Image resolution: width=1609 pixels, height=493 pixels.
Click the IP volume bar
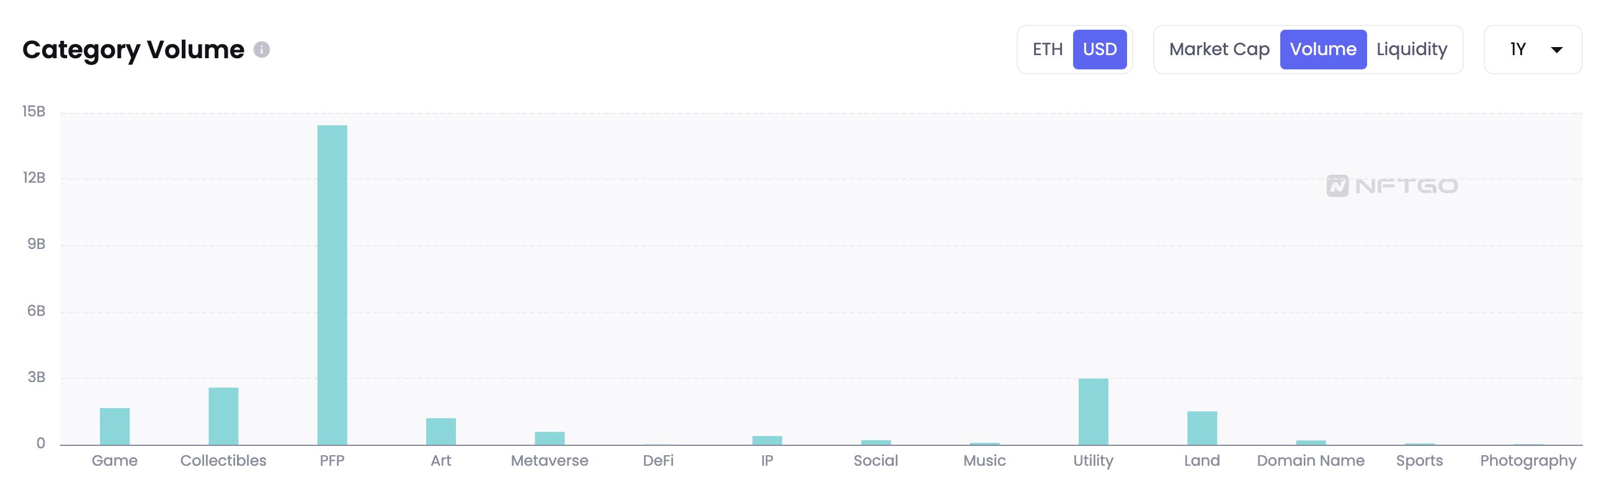click(x=767, y=440)
